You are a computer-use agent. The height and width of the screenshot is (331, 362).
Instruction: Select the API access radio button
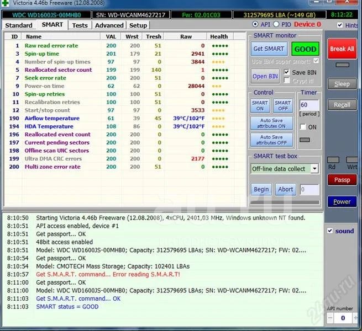255,24
